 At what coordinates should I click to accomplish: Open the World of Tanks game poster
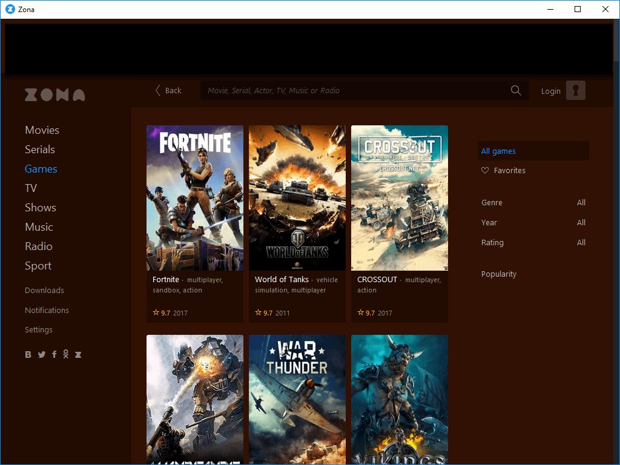pos(297,198)
